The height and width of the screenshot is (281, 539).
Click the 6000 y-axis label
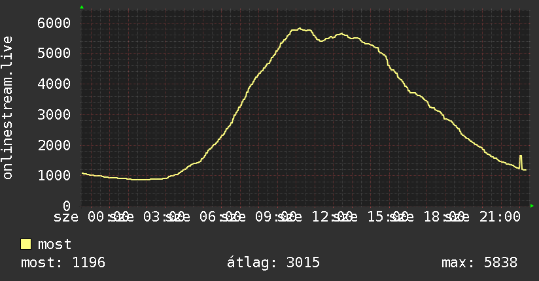54,23
